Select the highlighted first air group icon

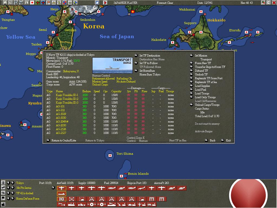[x=61, y=188]
